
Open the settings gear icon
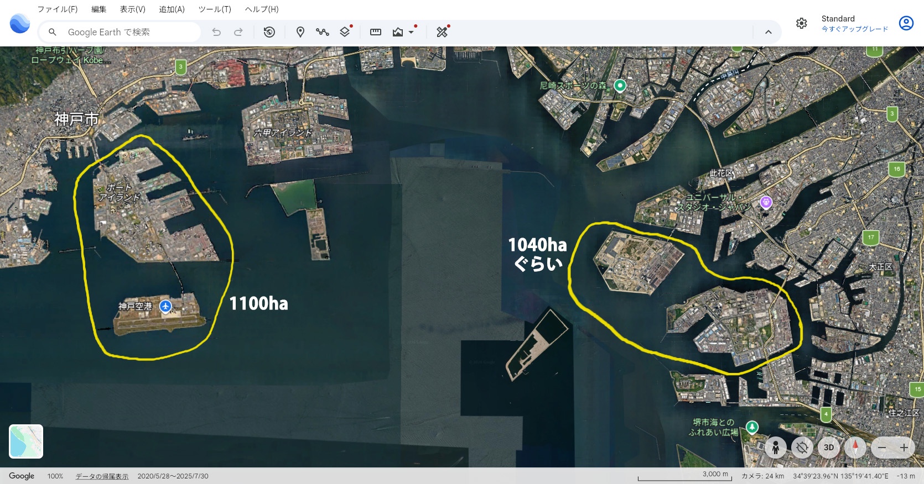(801, 23)
